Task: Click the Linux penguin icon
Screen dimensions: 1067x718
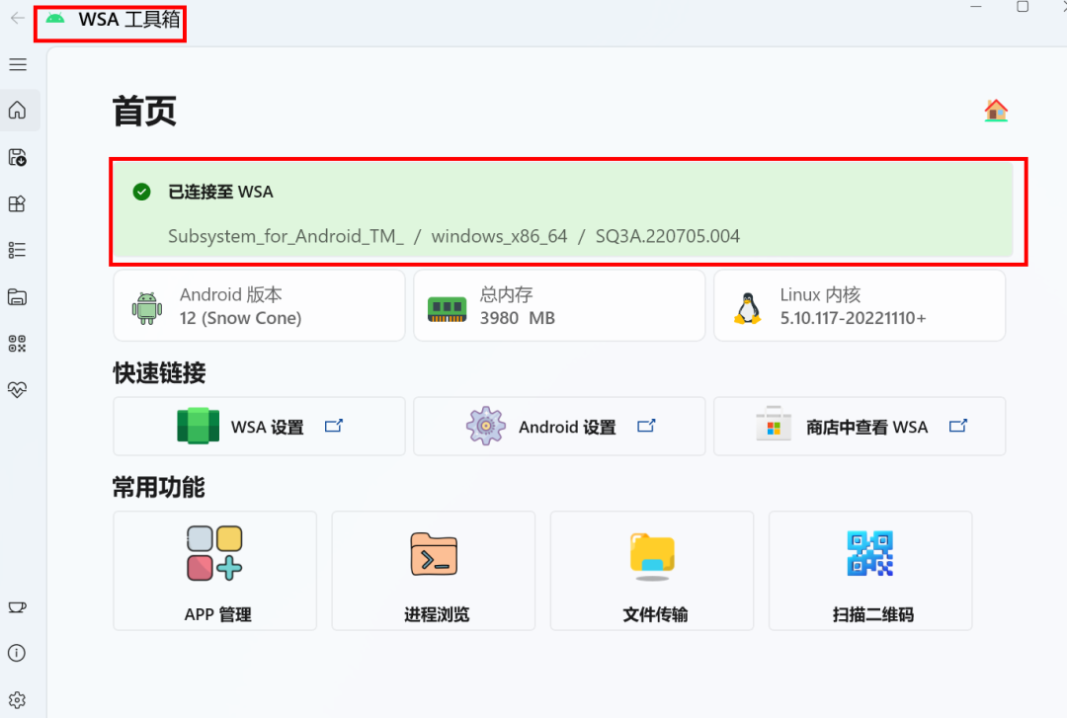Action: (x=747, y=308)
